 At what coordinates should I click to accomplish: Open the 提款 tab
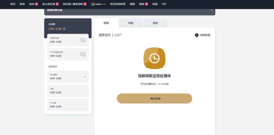(155, 23)
